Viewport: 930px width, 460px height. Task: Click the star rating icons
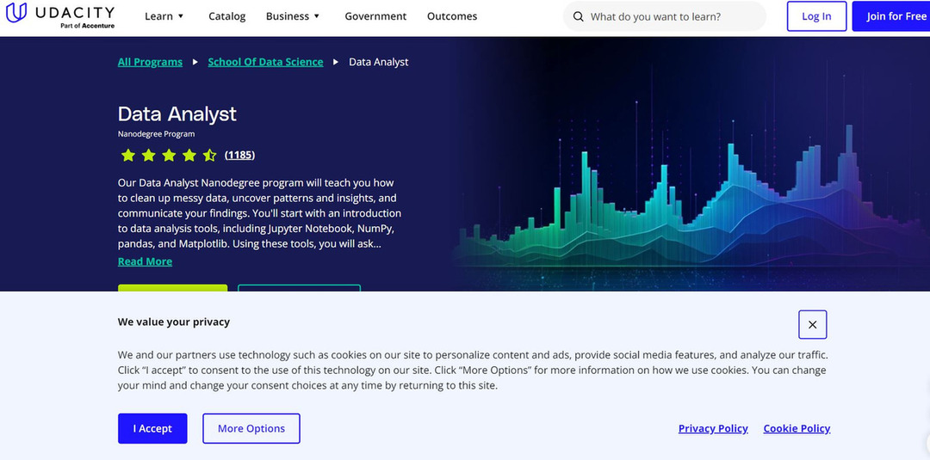169,156
